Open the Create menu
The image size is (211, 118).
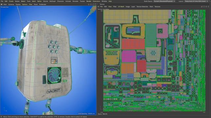[11, 1]
